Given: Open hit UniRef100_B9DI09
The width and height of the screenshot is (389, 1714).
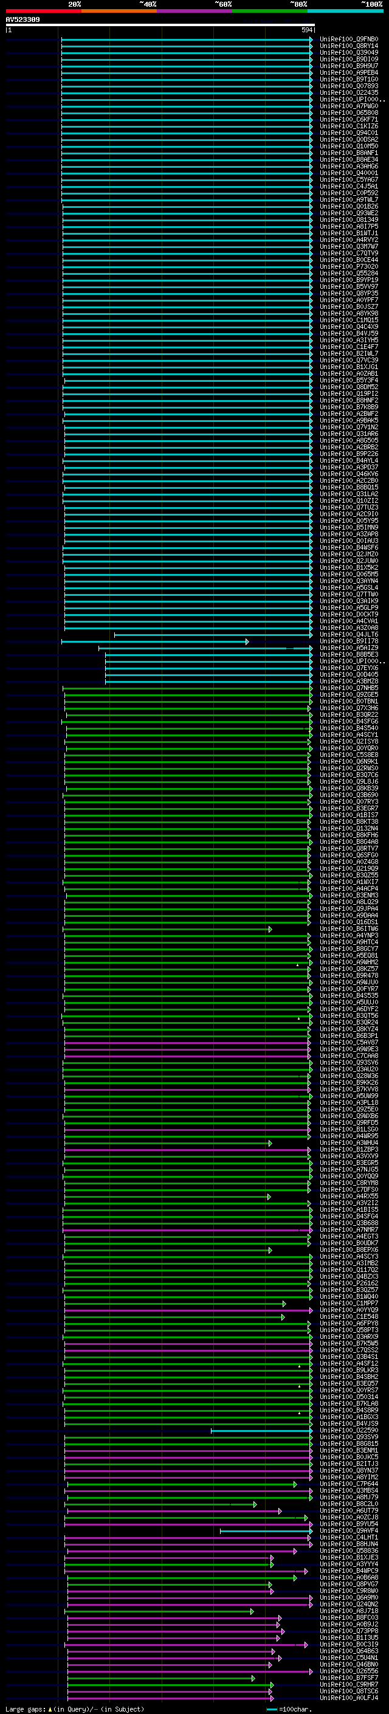Looking at the screenshot, I should 349,59.
